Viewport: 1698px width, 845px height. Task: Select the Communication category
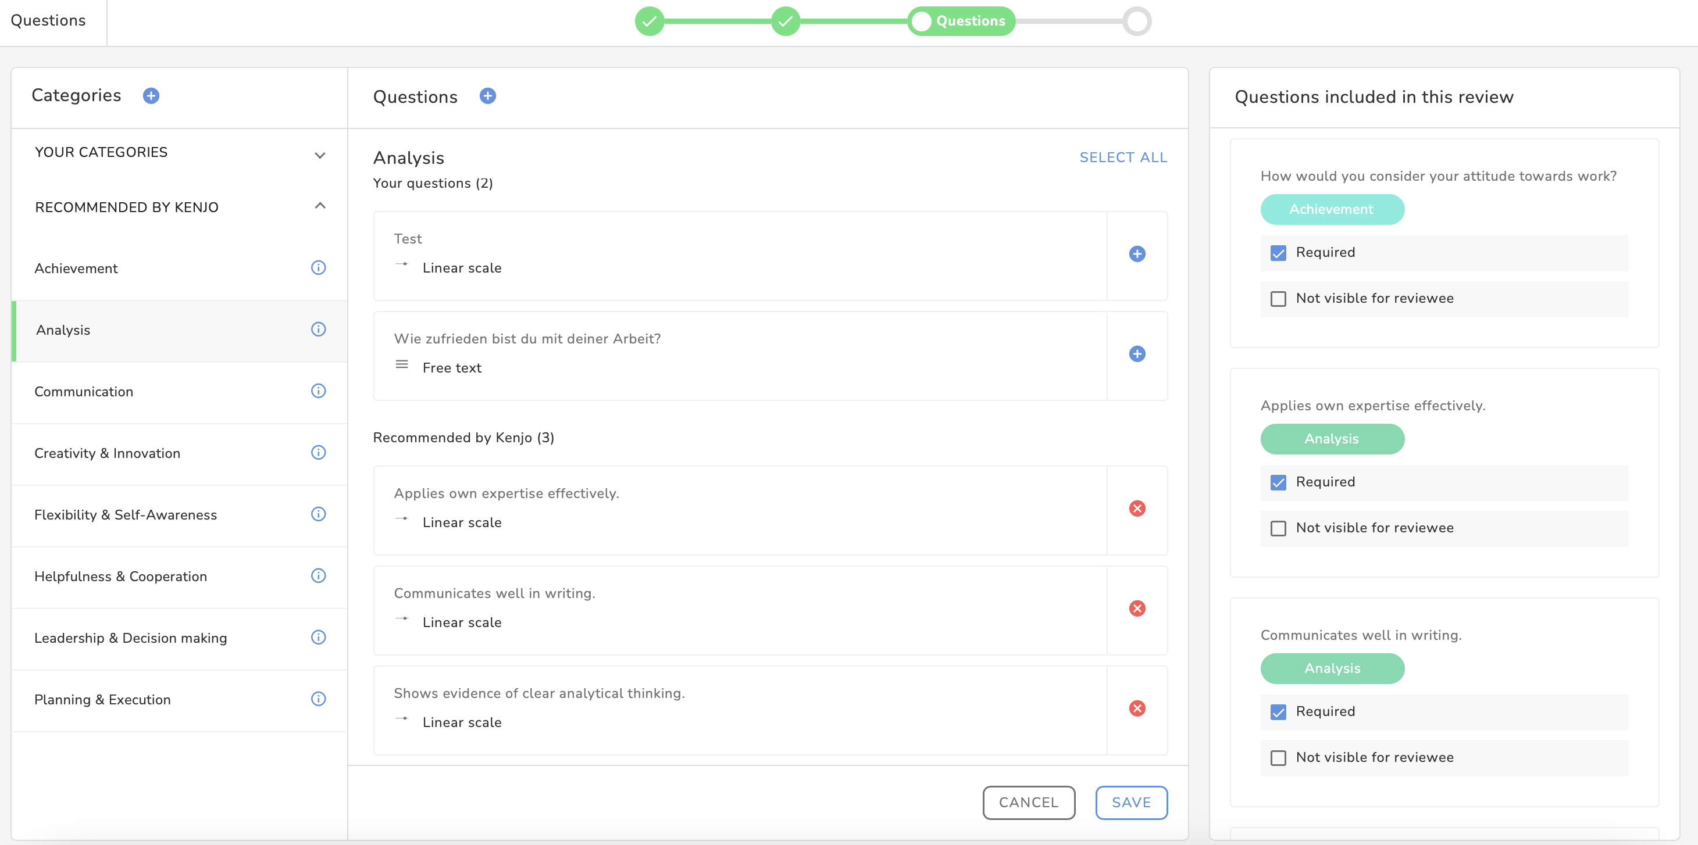84,392
